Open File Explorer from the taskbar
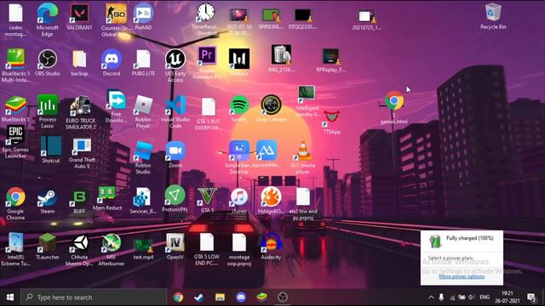 click(220, 297)
